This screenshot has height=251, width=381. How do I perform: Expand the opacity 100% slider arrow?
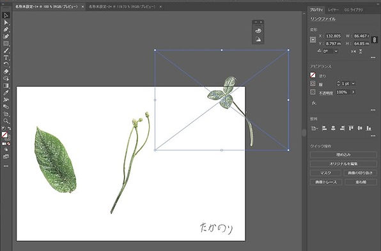(353, 92)
